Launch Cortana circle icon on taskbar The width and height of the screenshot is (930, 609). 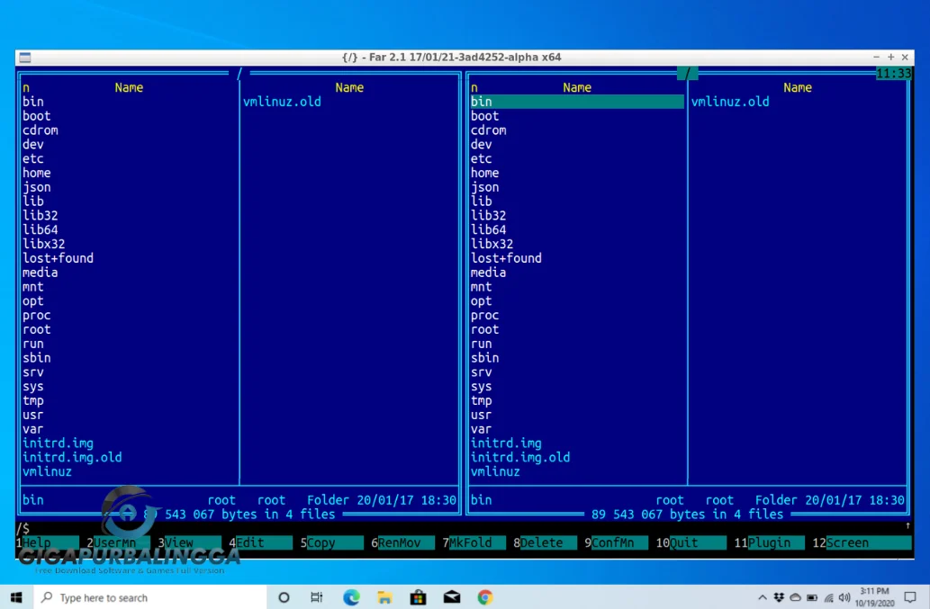click(284, 597)
